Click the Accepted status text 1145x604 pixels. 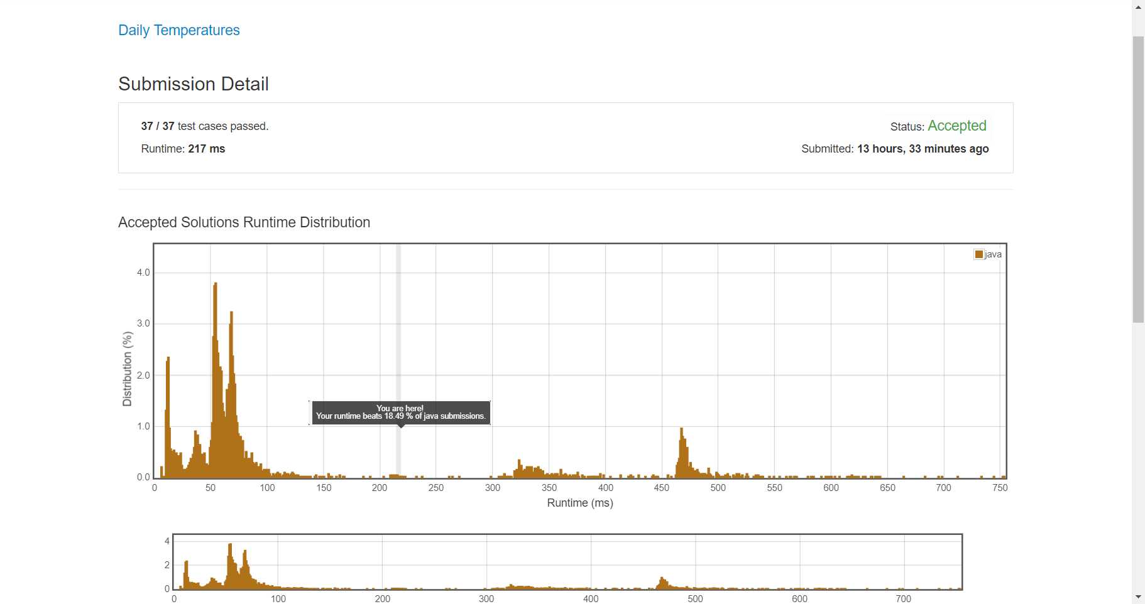957,126
